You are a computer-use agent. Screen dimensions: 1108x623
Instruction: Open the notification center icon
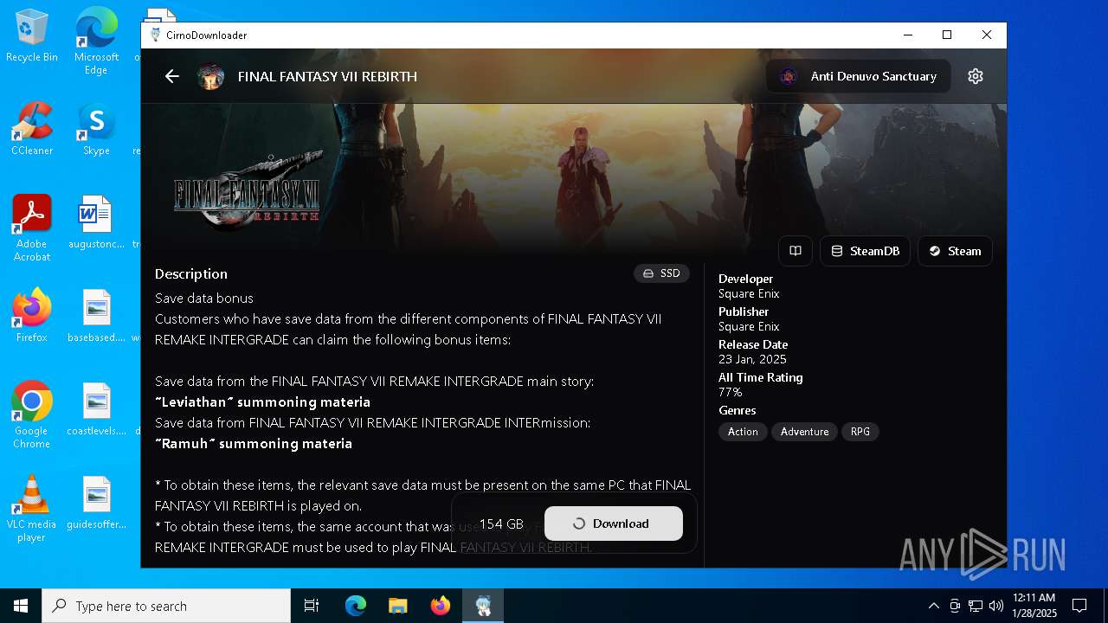(1079, 606)
